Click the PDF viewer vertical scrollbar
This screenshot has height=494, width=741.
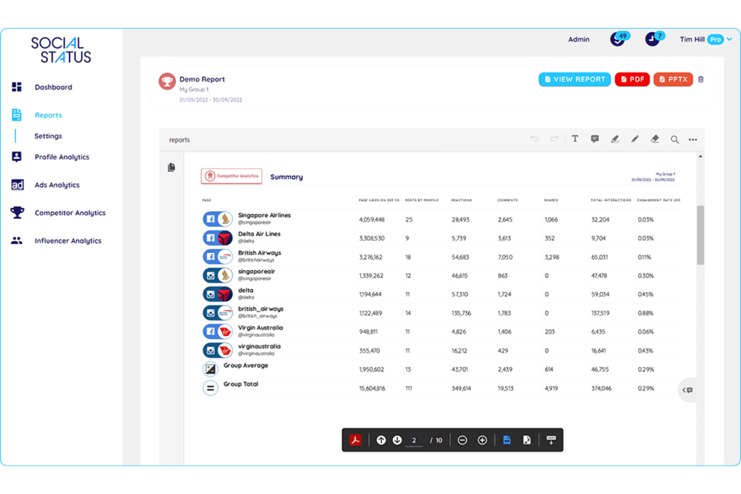click(x=700, y=235)
